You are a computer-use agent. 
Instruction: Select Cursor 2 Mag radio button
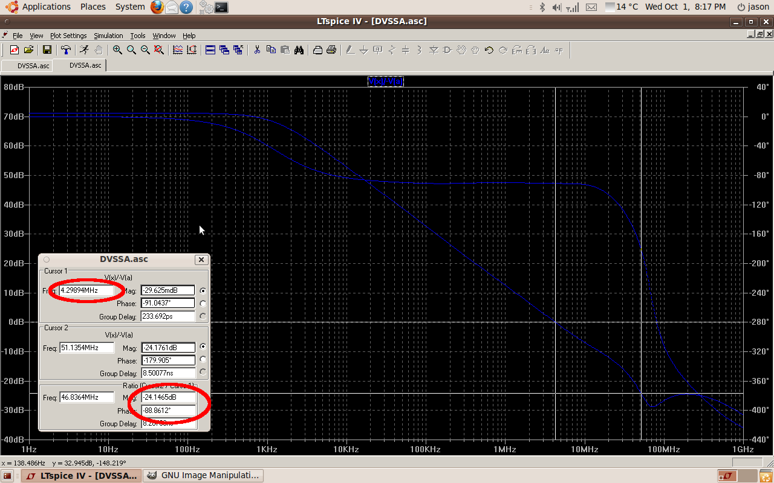pos(203,347)
